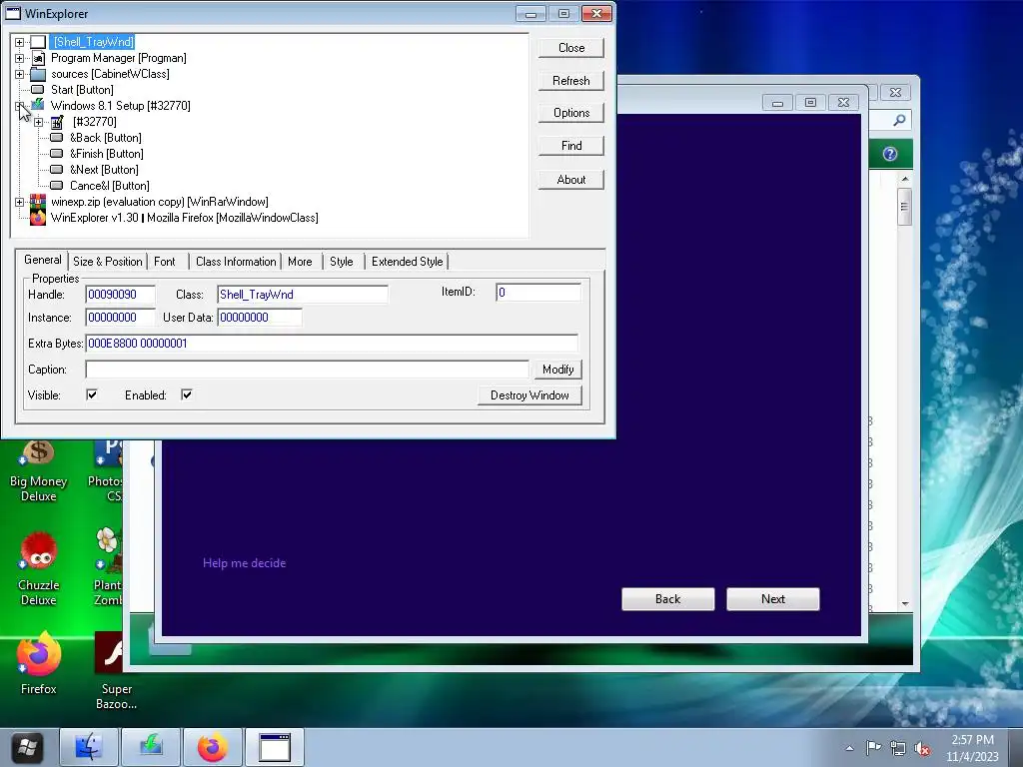Open Super Bazooka desktop shortcut

(116, 672)
